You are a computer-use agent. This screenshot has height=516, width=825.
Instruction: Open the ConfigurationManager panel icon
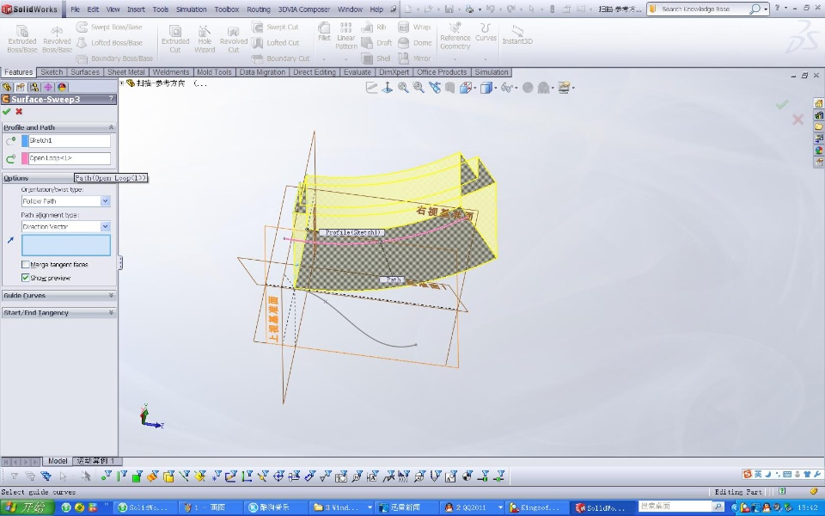(34, 87)
